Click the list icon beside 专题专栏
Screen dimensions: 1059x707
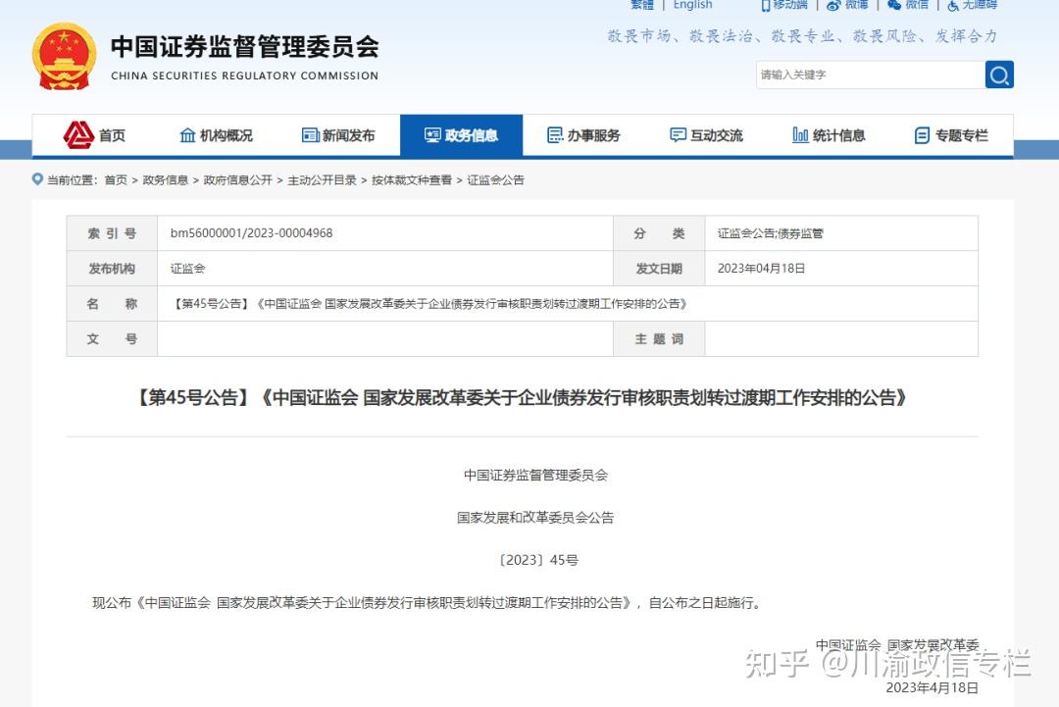[x=922, y=135]
